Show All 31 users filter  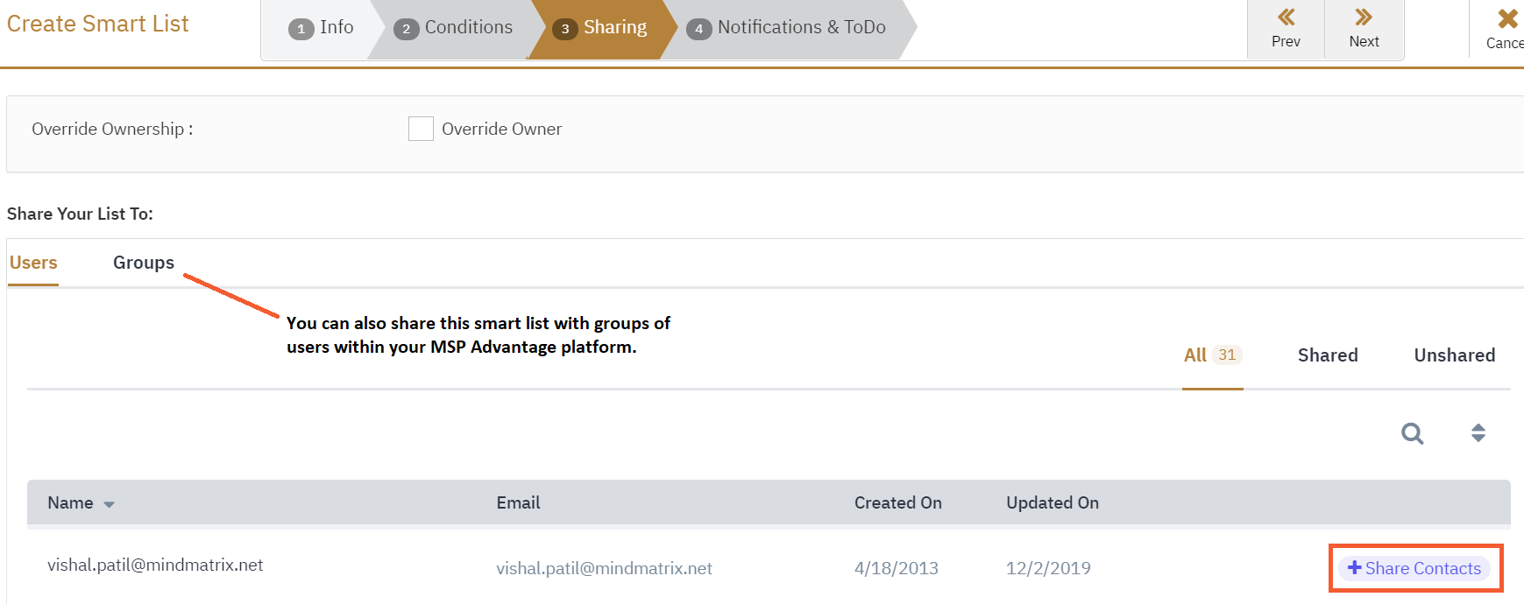coord(1211,355)
